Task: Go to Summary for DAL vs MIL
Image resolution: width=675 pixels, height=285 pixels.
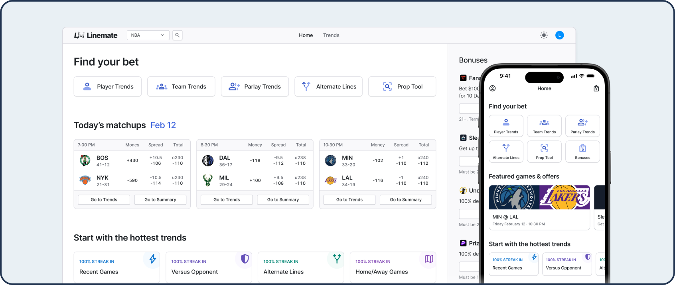Action: [x=283, y=199]
